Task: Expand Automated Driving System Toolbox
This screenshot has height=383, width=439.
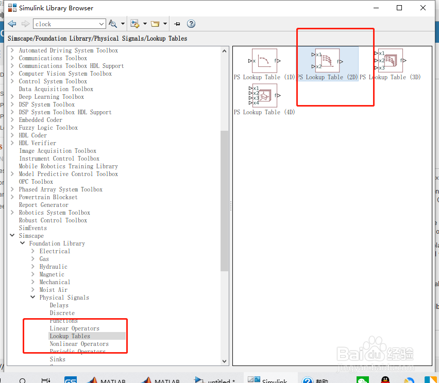Action: pos(12,50)
